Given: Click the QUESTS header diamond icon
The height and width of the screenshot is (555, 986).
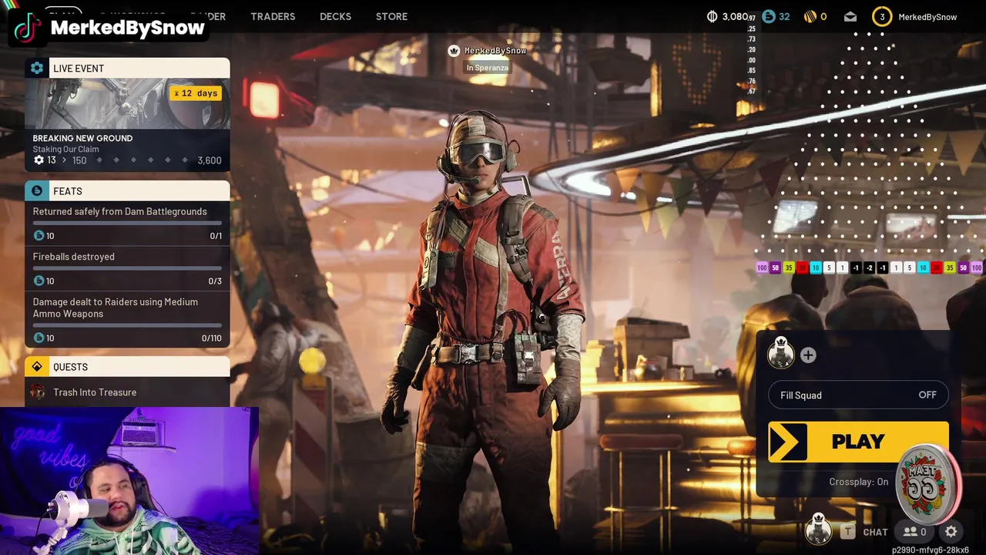Looking at the screenshot, I should (37, 367).
